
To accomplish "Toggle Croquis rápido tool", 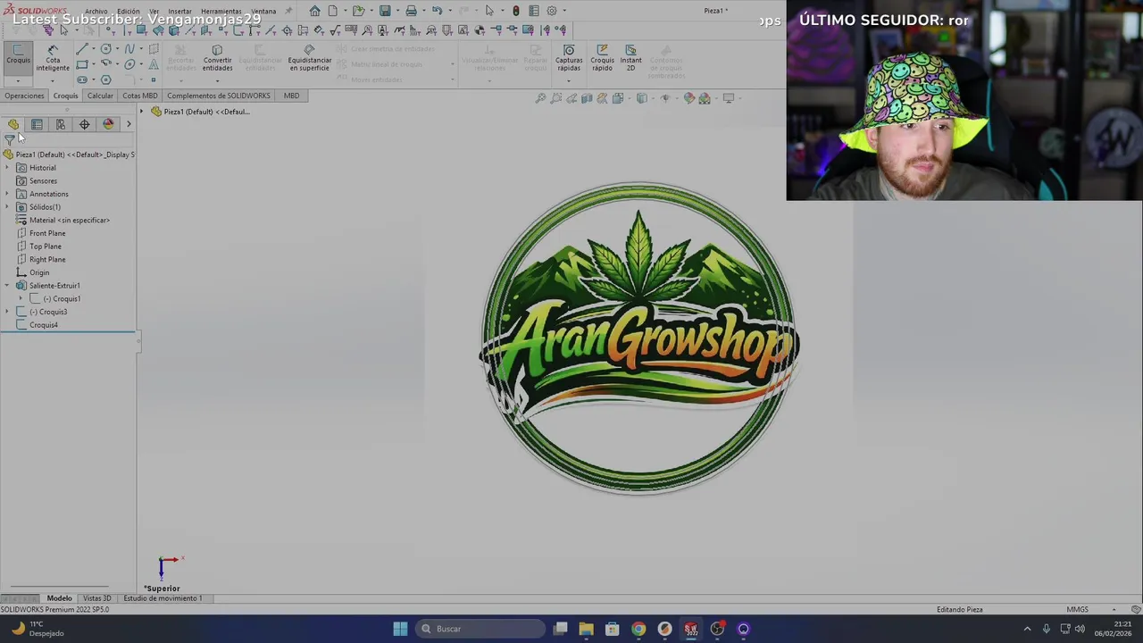I will pos(602,58).
